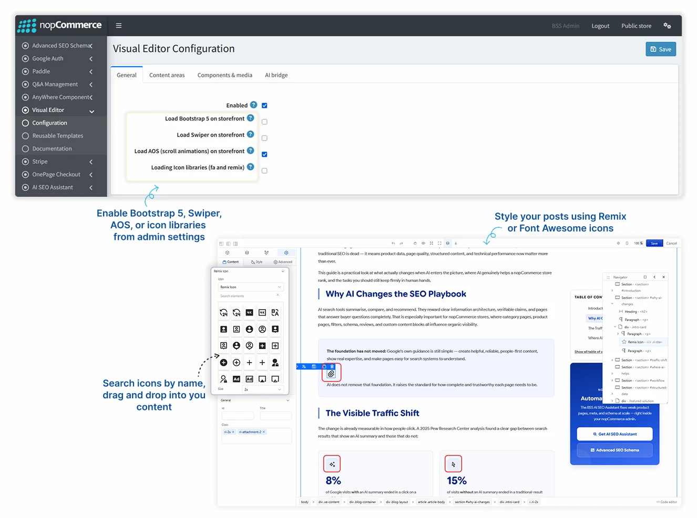Viewport: 697px width, 518px height.
Task: Open help for Load Swiper setting
Action: (x=251, y=134)
